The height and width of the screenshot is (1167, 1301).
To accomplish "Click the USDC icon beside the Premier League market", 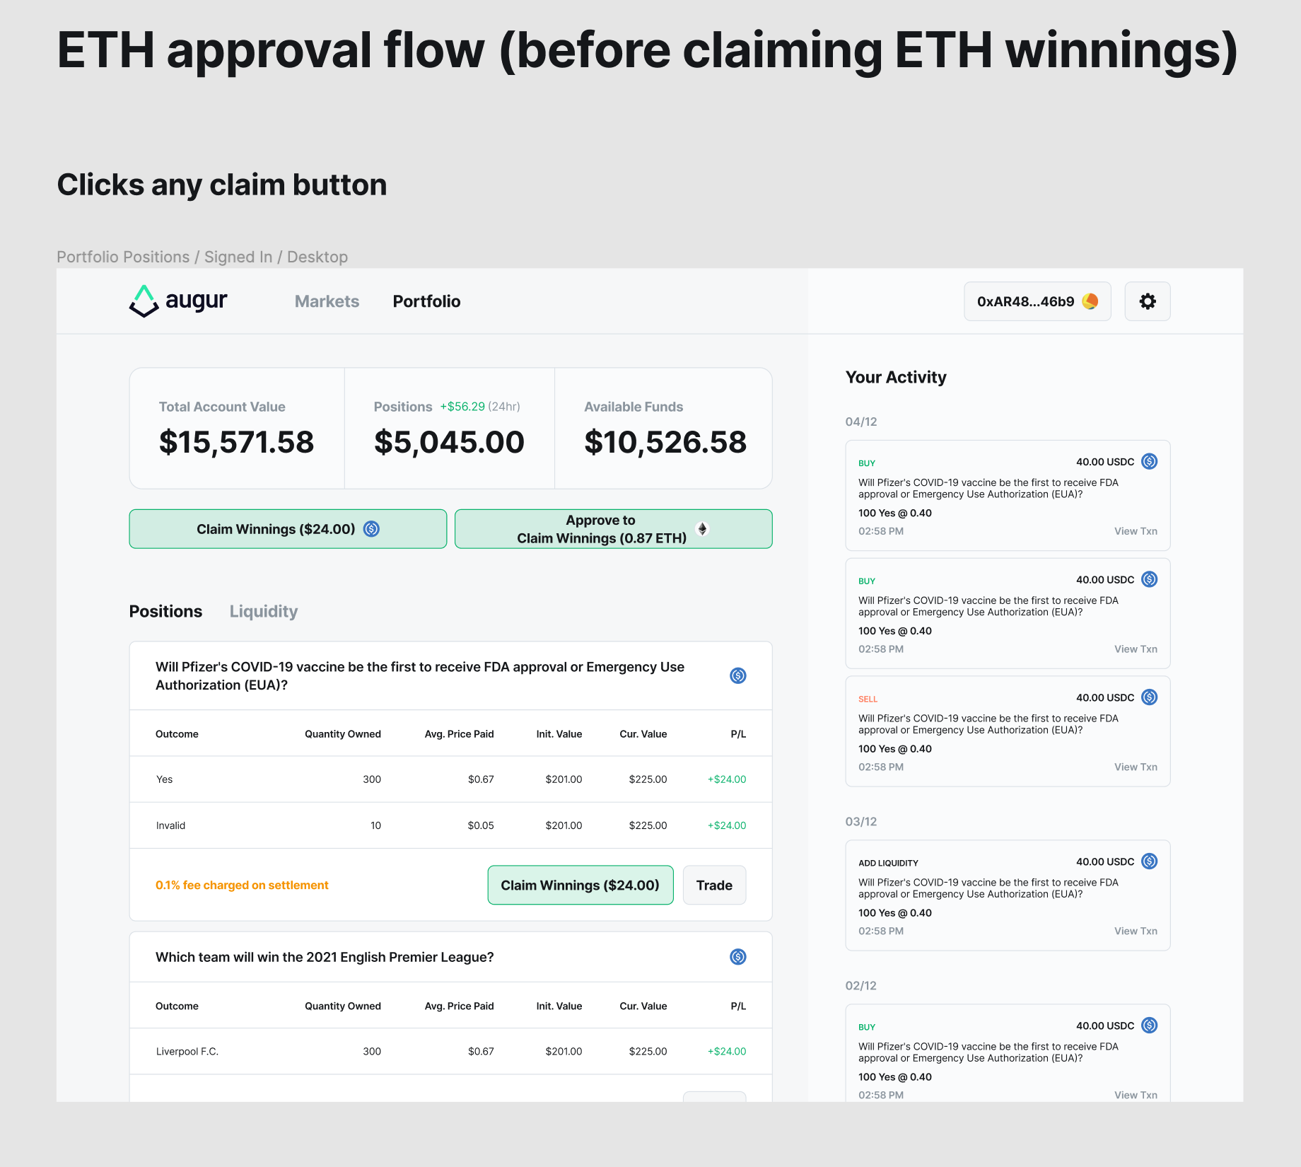I will [x=737, y=957].
